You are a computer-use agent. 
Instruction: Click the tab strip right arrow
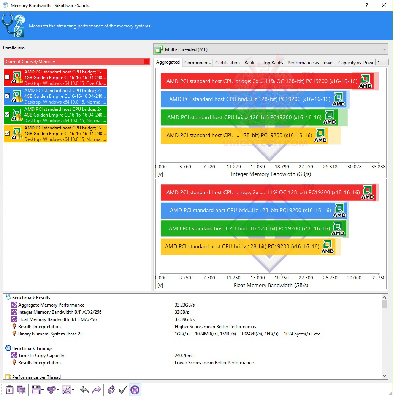coord(385,62)
